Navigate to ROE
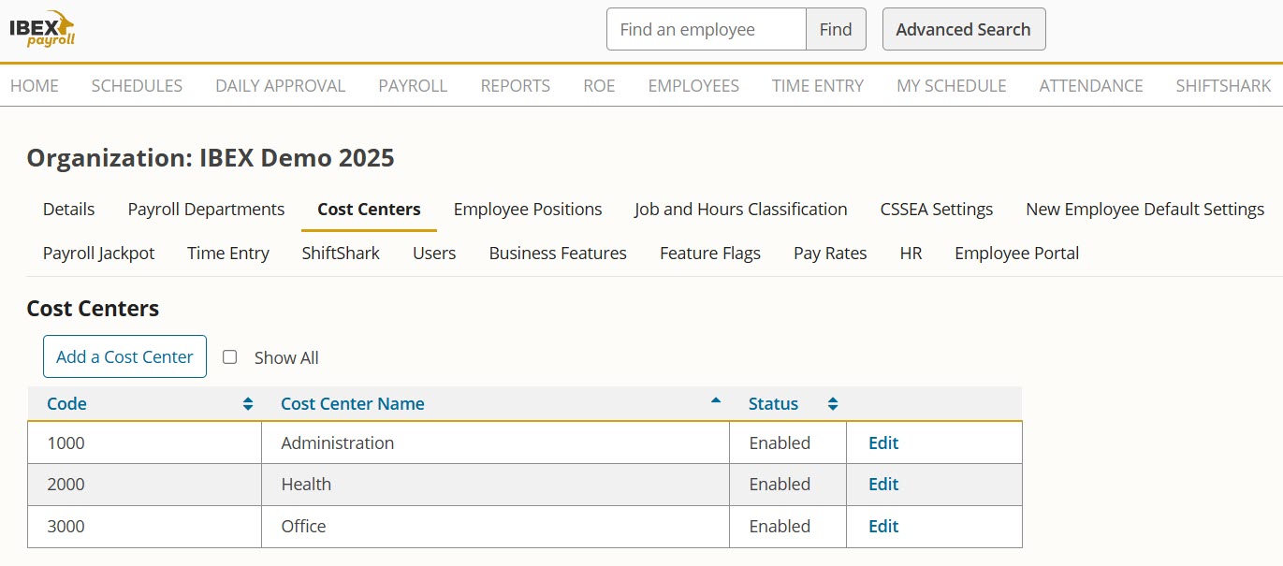Viewport: 1283px width, 566px height. [599, 85]
